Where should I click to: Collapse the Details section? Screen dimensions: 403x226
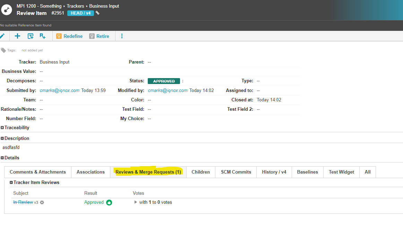2,158
